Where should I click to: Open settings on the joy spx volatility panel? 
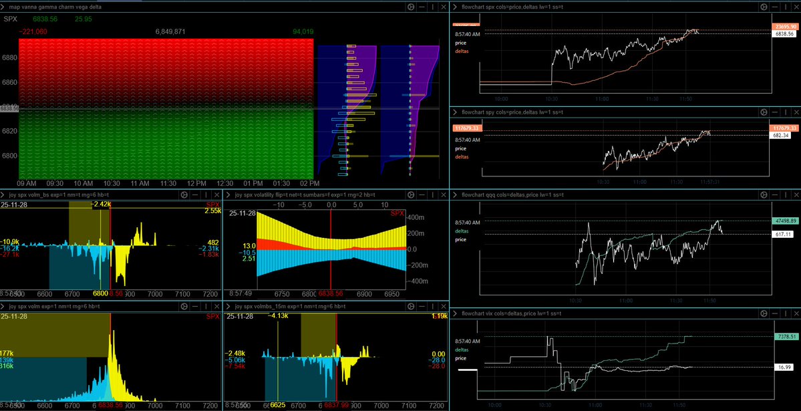(x=411, y=194)
